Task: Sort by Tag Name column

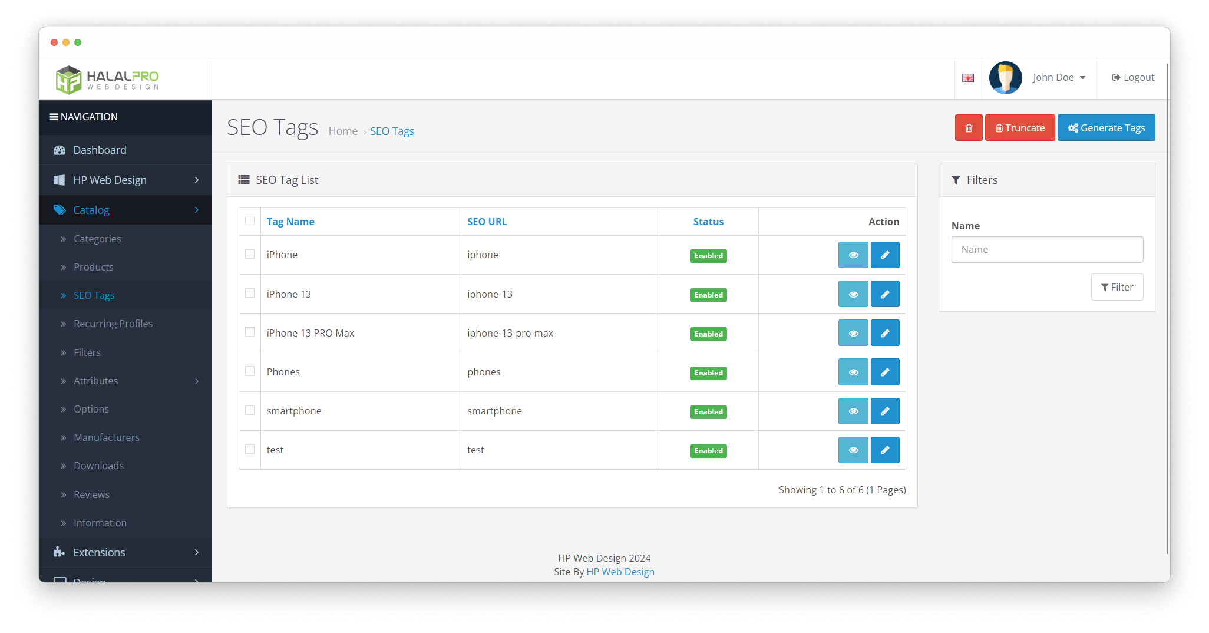Action: [x=290, y=222]
